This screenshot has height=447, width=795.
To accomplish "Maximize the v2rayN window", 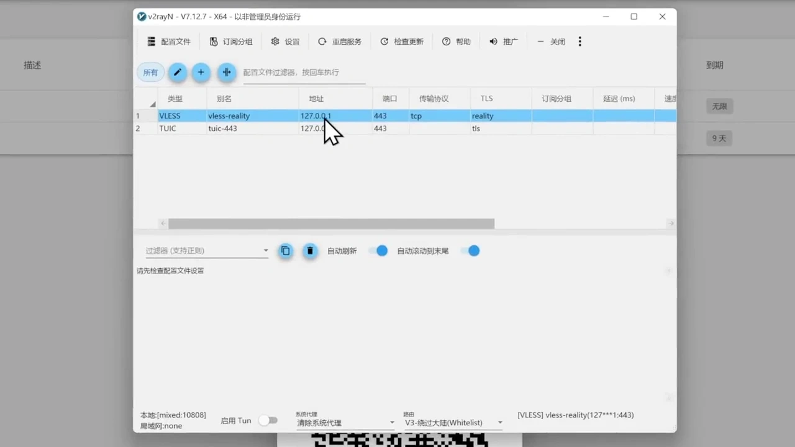I will (634, 17).
